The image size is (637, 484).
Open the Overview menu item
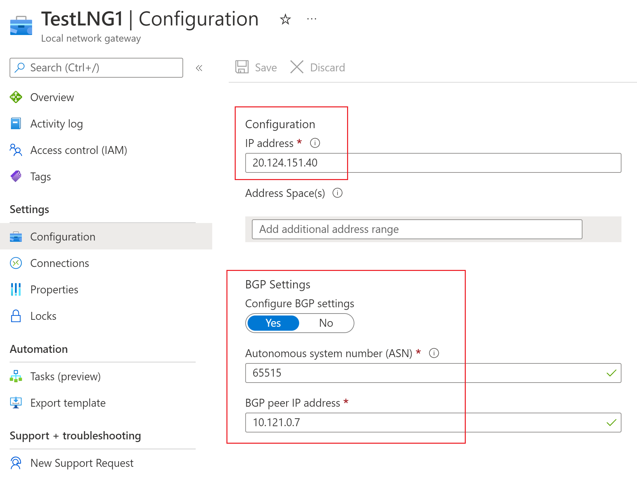52,97
